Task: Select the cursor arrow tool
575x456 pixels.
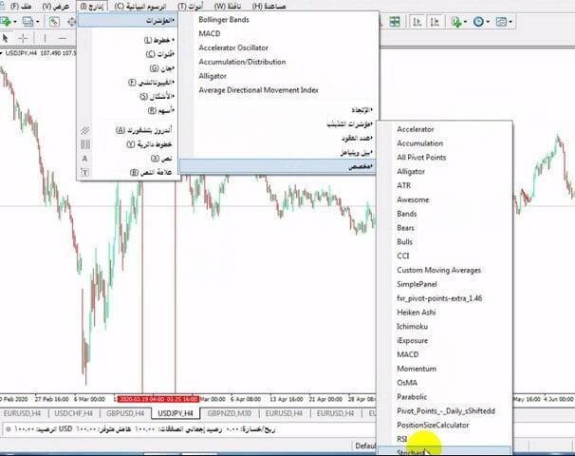Action: [x=5, y=38]
